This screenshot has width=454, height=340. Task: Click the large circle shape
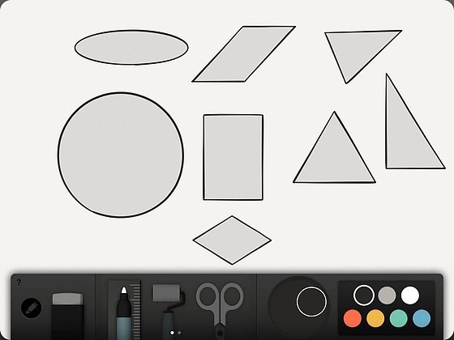(121, 155)
